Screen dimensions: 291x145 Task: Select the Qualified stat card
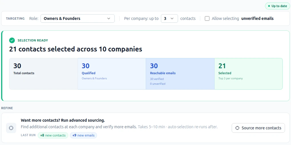click(112, 74)
